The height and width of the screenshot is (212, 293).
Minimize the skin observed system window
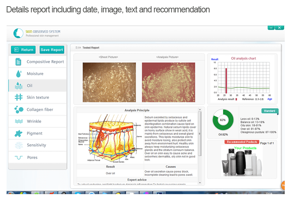coord(271,28)
